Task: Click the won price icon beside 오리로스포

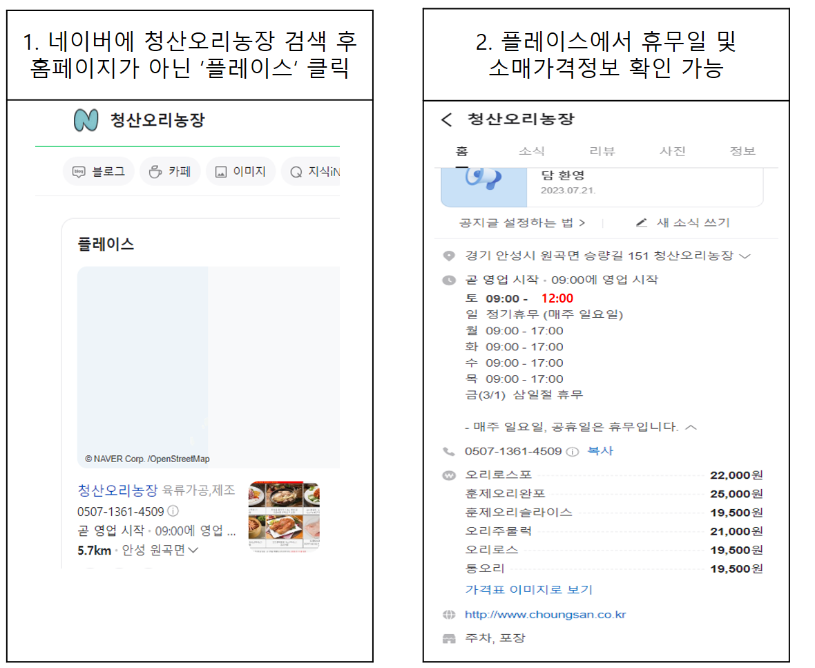Action: 449,476
